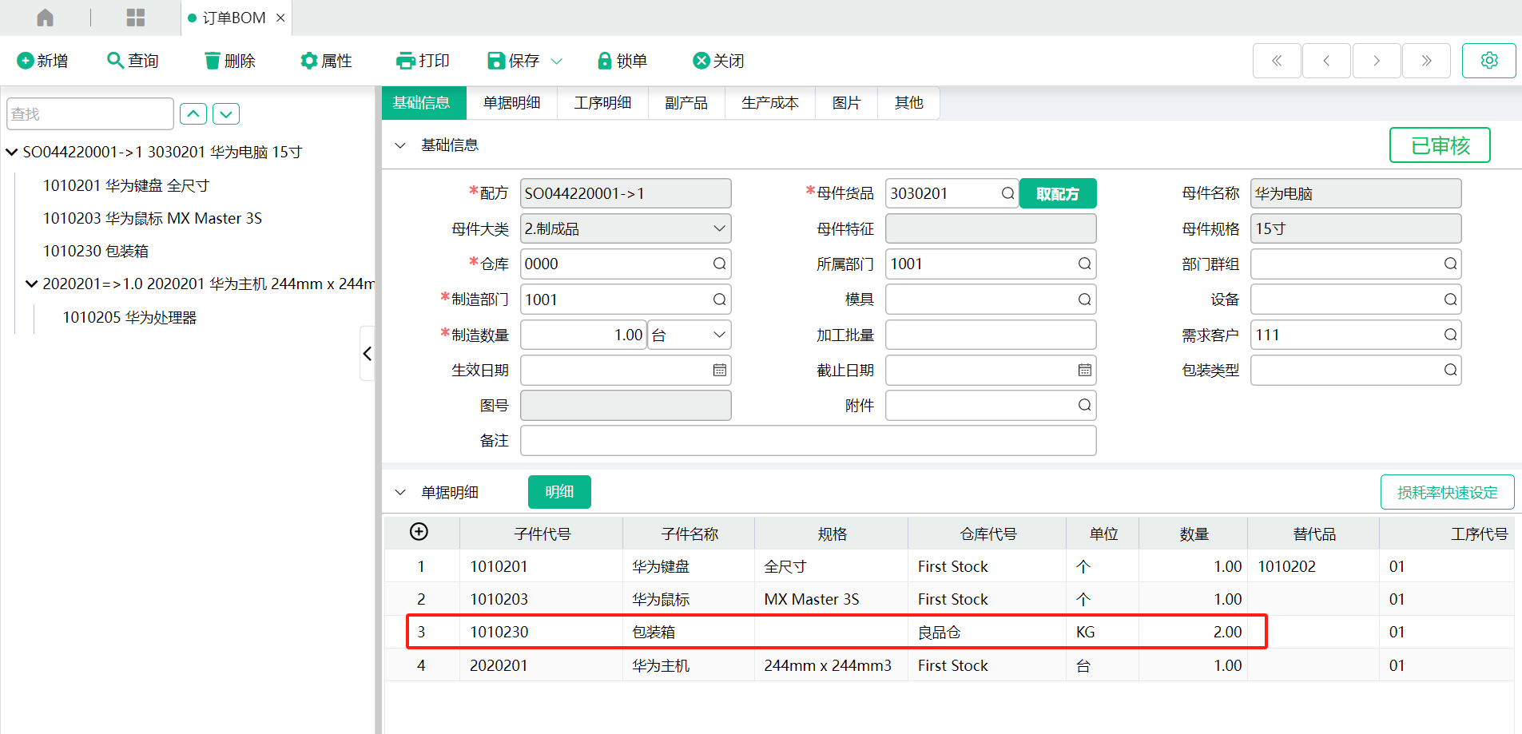Go to the next record
The image size is (1522, 734).
pos(1377,61)
